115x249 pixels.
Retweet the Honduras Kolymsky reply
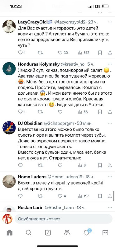(40, 112)
